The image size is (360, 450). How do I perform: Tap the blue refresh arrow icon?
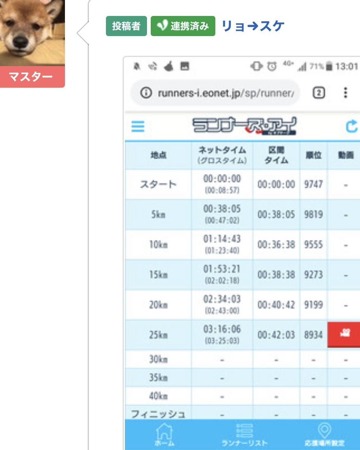[x=352, y=127]
